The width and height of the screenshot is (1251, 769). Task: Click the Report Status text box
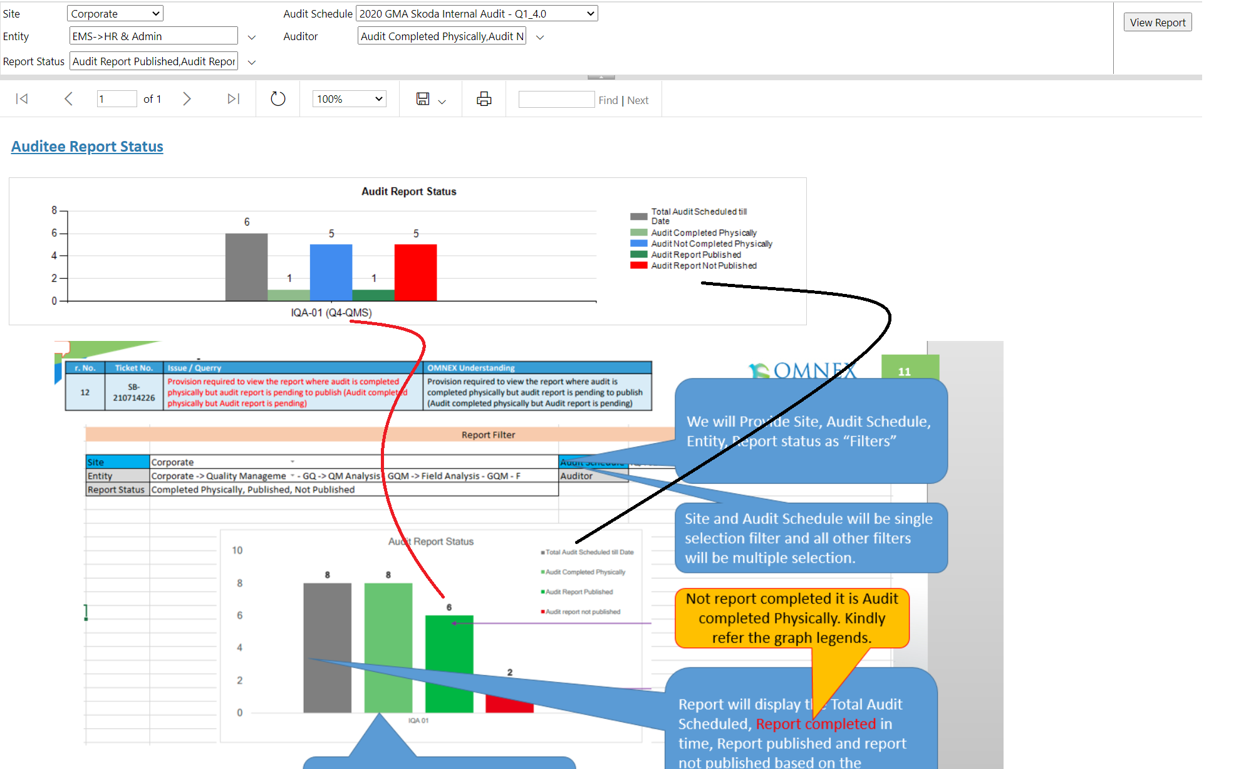(x=153, y=61)
